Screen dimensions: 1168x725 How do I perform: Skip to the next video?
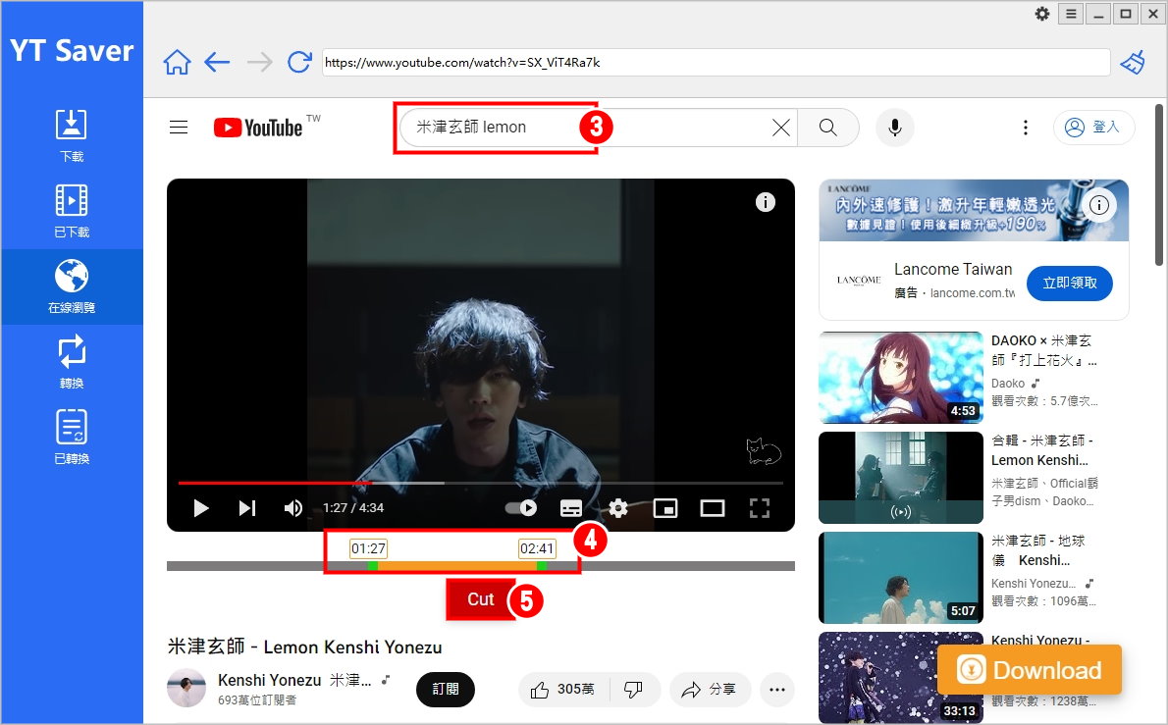[x=247, y=507]
